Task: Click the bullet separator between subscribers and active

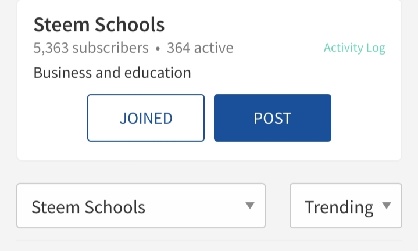Action: (158, 48)
